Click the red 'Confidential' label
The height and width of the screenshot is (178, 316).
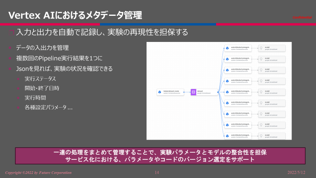[x=302, y=17]
